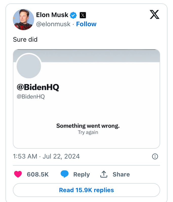Click the Reply text label
The height and width of the screenshot is (202, 173).
(81, 174)
